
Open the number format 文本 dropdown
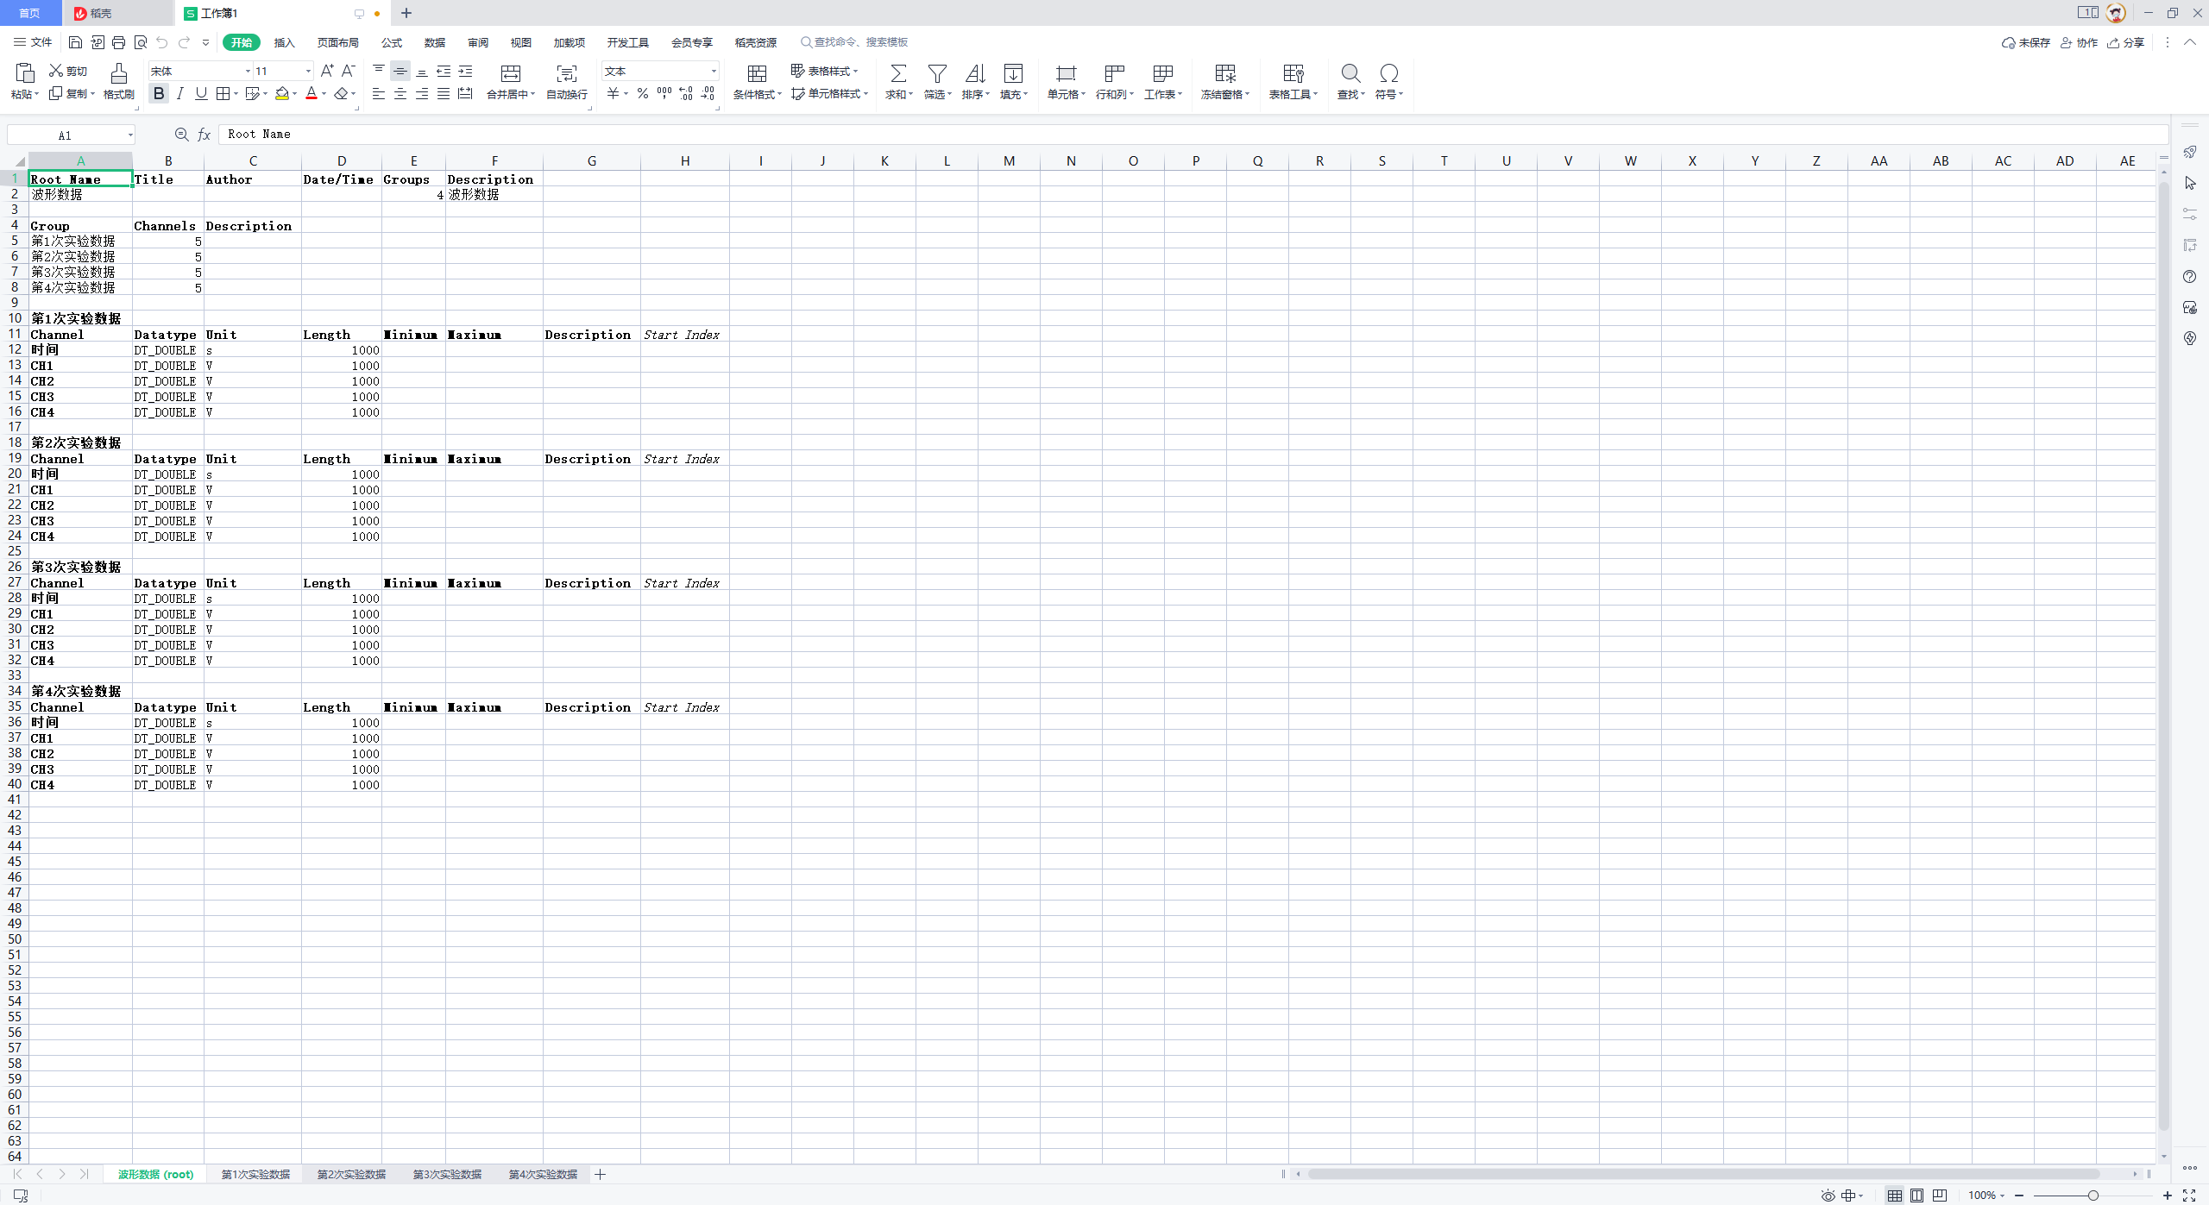tap(714, 72)
